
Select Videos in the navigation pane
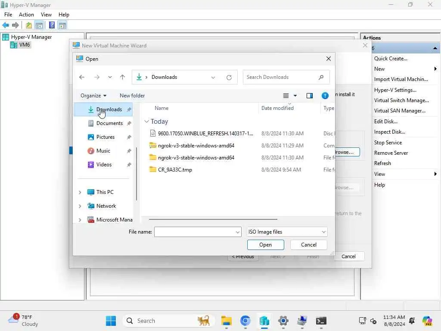pyautogui.click(x=103, y=165)
